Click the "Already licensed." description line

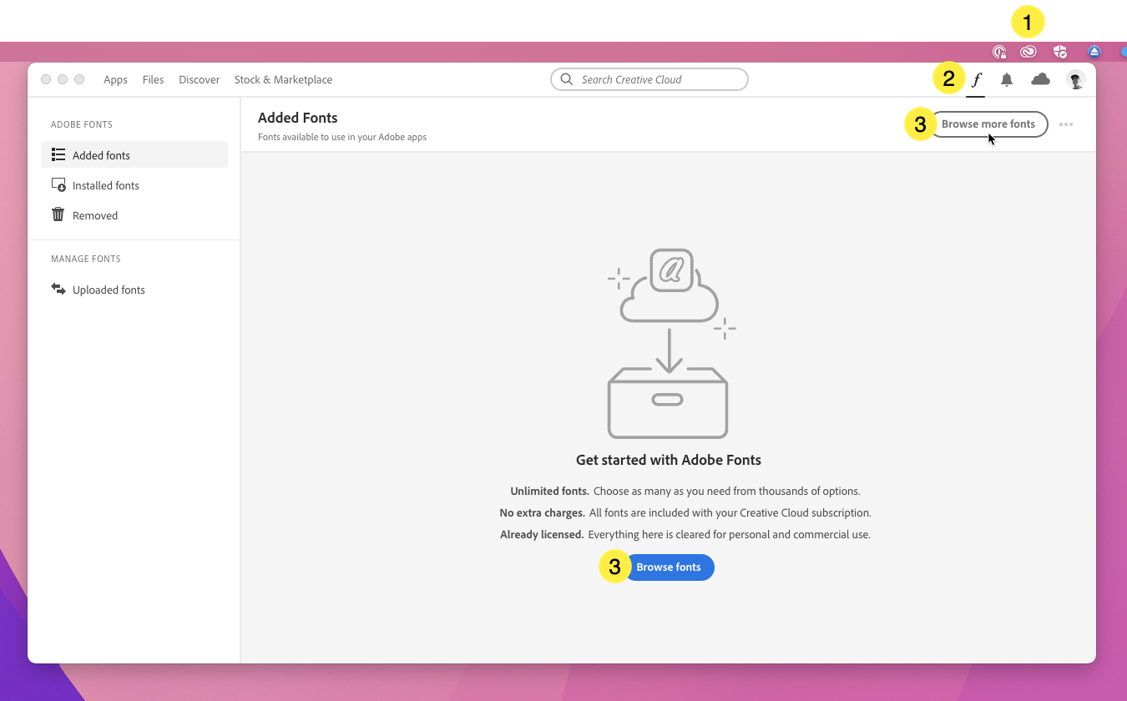click(685, 534)
